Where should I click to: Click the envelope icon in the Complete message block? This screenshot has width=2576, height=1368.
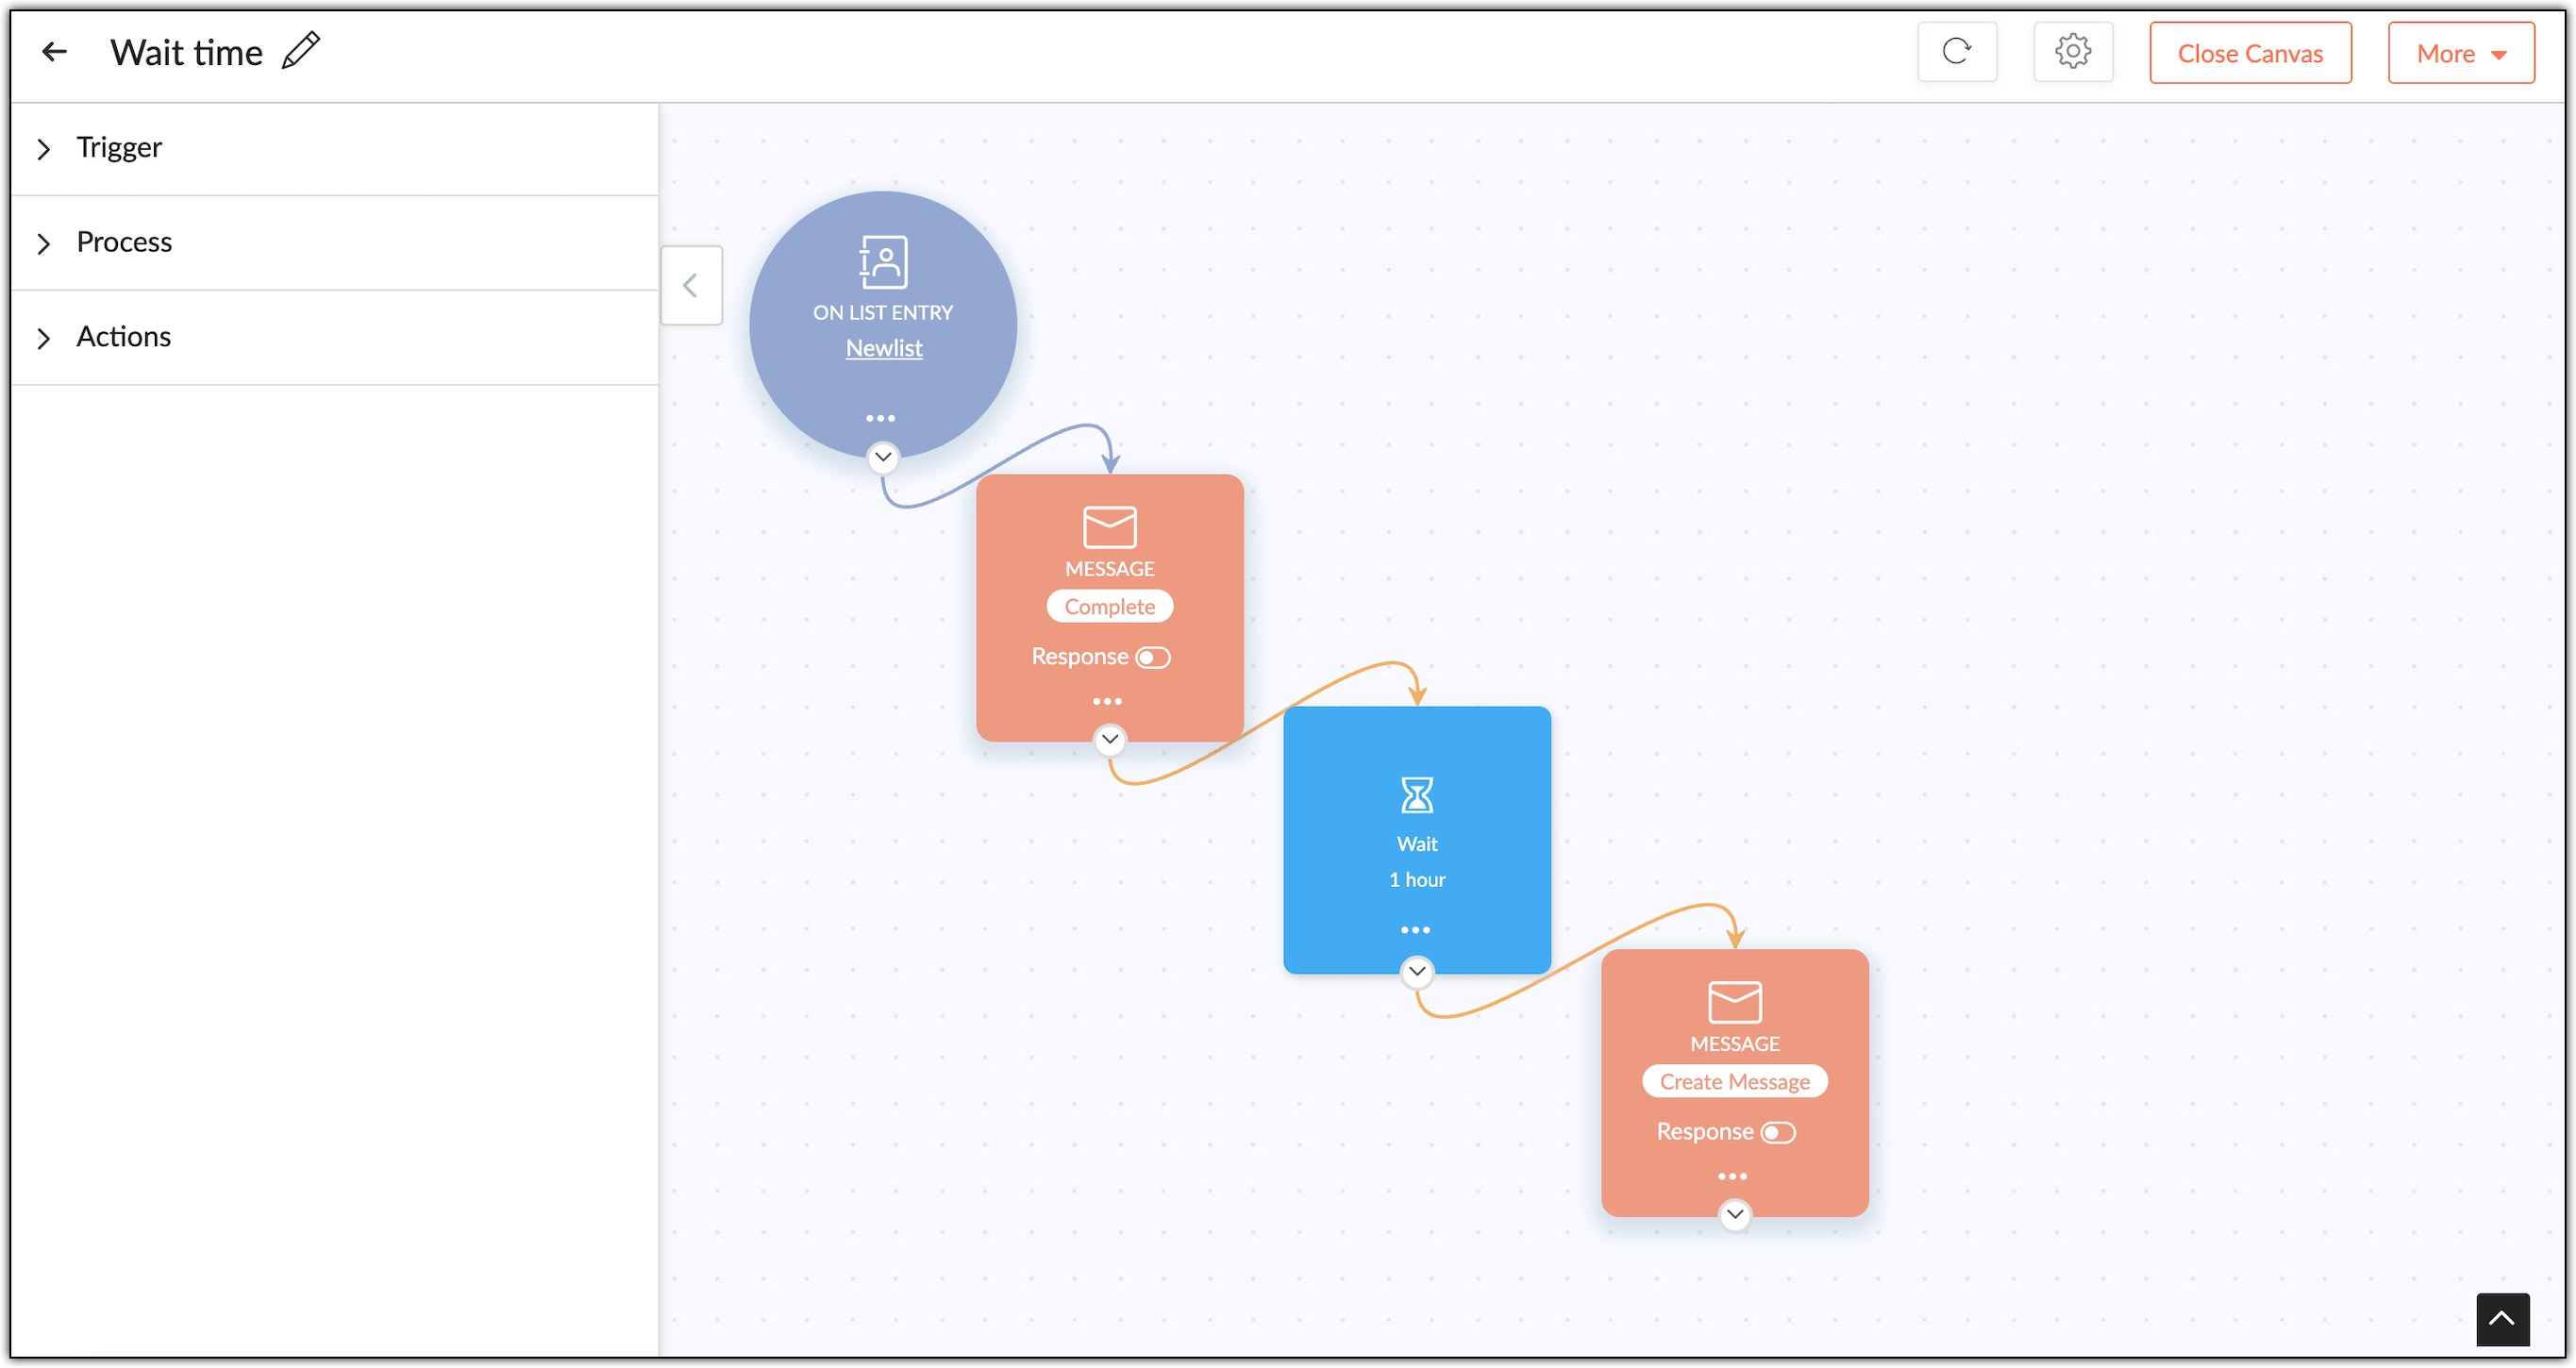1109,527
